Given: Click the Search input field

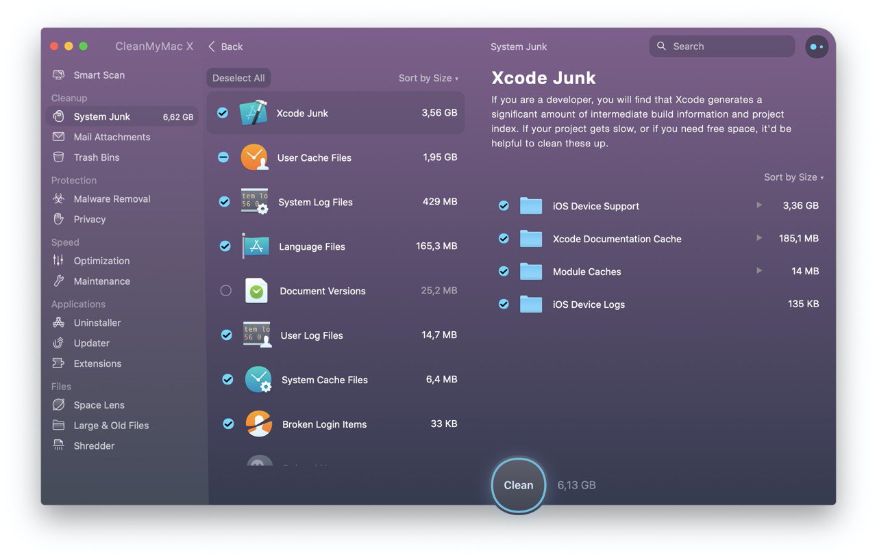Looking at the screenshot, I should coord(722,46).
